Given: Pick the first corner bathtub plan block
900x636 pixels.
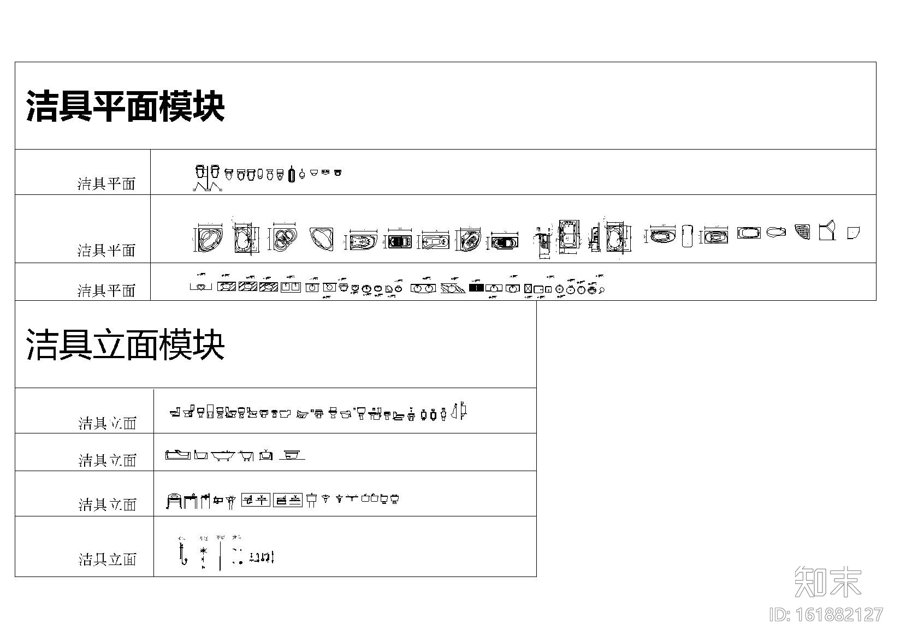Looking at the screenshot, I should click(x=209, y=239).
